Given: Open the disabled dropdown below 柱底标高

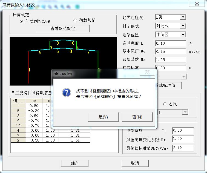Looking at the screenshot, I should (183, 77).
